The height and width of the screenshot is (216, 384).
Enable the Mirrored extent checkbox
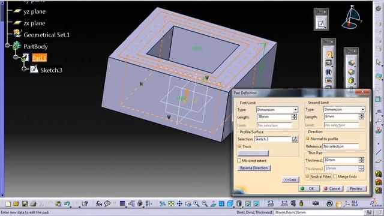tap(239, 161)
